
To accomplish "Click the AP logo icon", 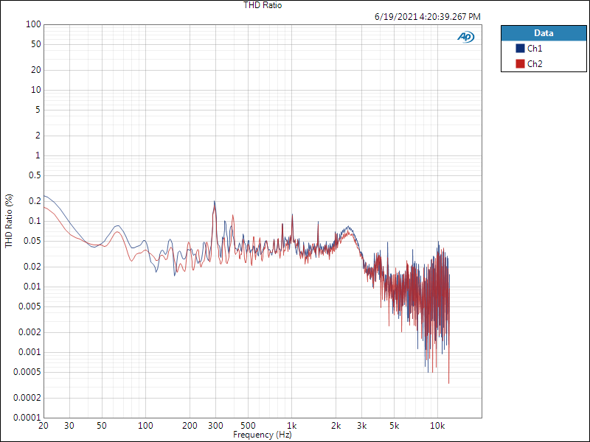I will click(x=466, y=37).
